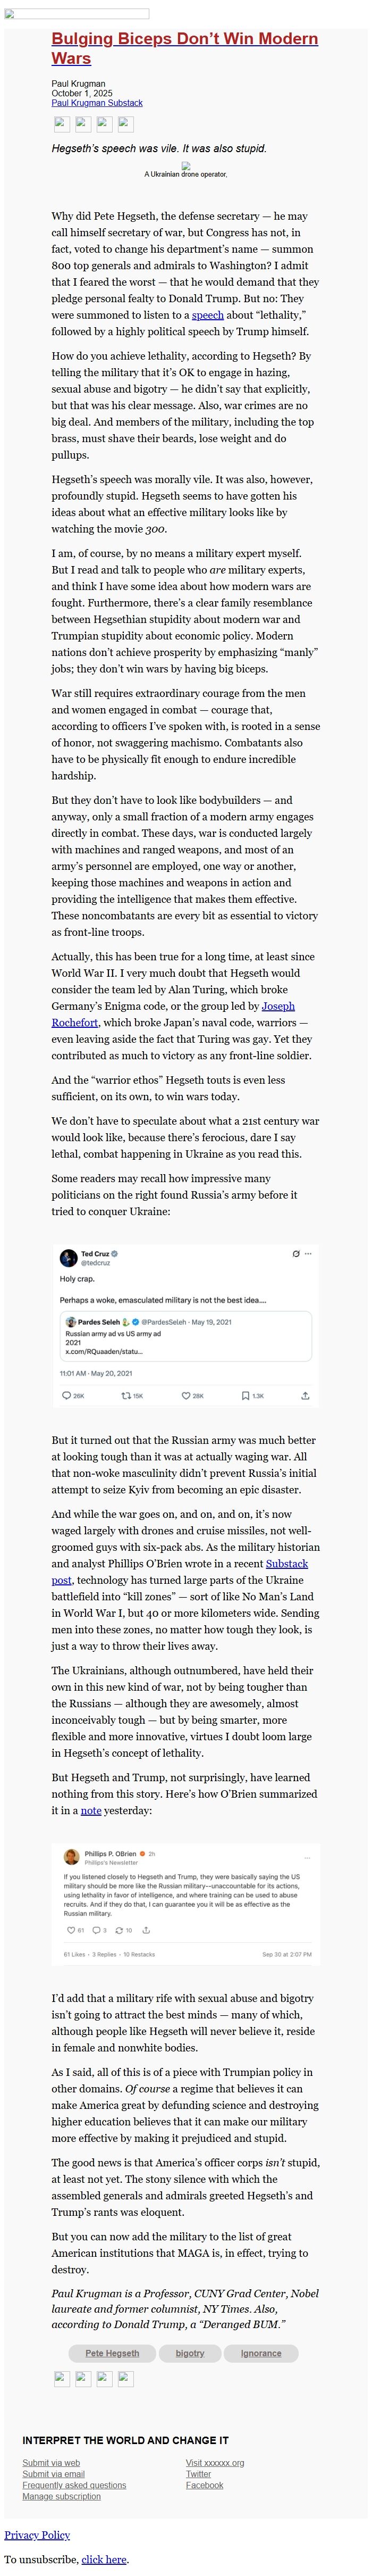Click the second share icon under the byline

[83, 124]
